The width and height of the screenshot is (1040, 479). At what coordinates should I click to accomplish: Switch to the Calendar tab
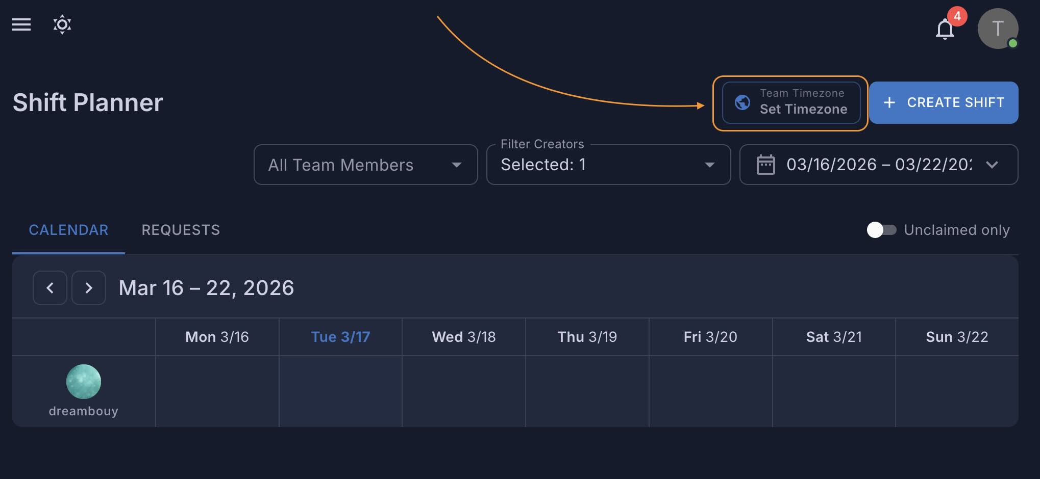[68, 230]
